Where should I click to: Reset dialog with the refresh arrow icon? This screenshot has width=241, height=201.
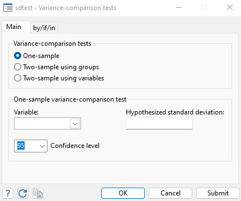(x=23, y=193)
